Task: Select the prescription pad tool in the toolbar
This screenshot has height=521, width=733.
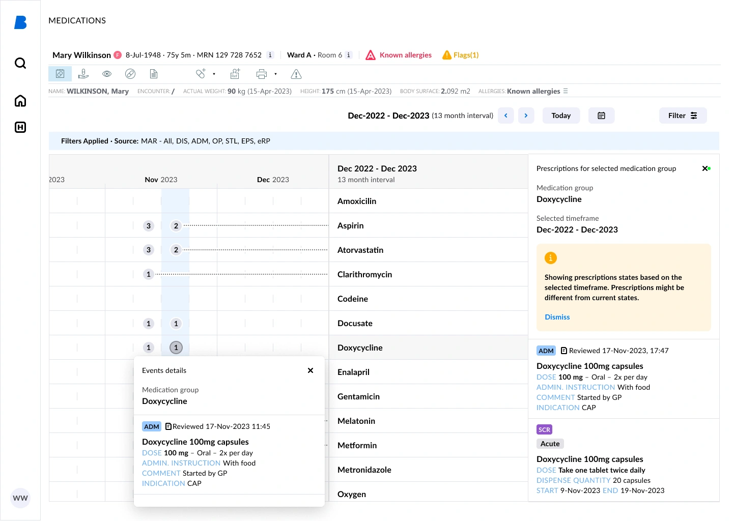Action: click(x=60, y=74)
